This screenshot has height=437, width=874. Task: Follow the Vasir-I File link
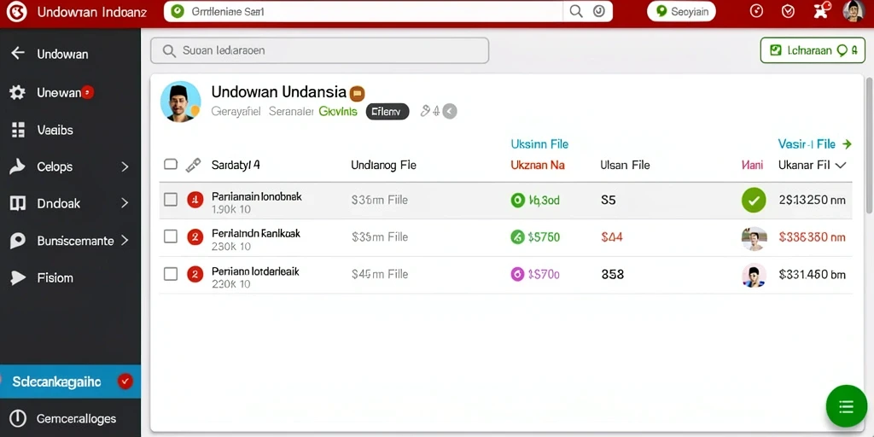(x=814, y=144)
